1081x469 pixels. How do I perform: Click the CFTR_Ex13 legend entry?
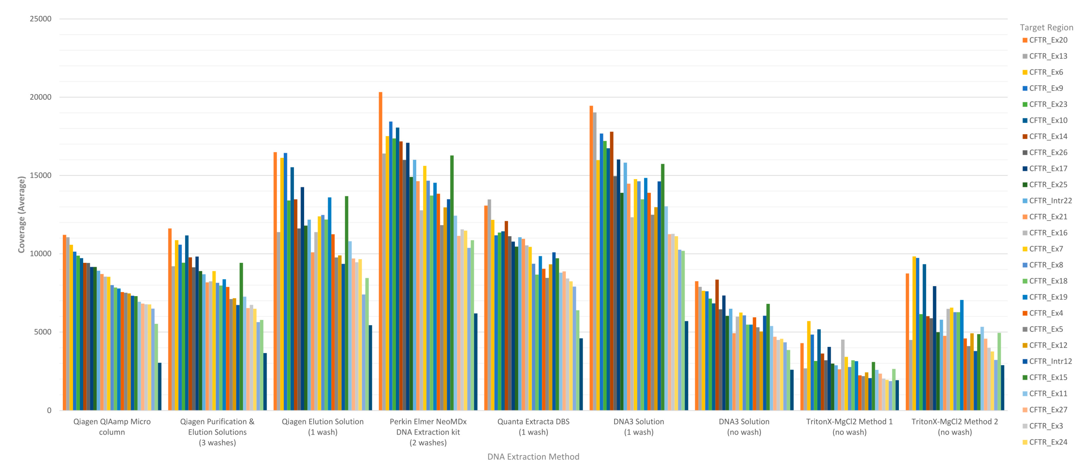point(1048,56)
